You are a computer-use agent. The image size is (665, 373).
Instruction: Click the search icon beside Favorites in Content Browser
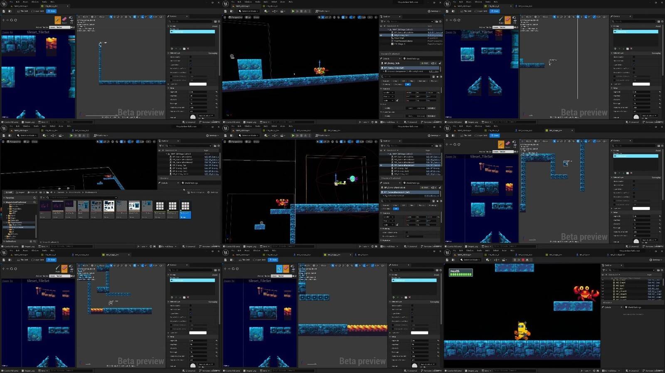(34, 198)
